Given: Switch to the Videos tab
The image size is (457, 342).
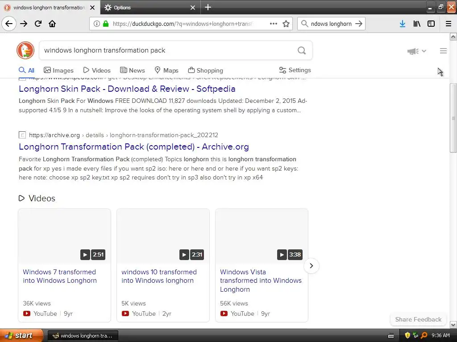Looking at the screenshot, I should (97, 70).
